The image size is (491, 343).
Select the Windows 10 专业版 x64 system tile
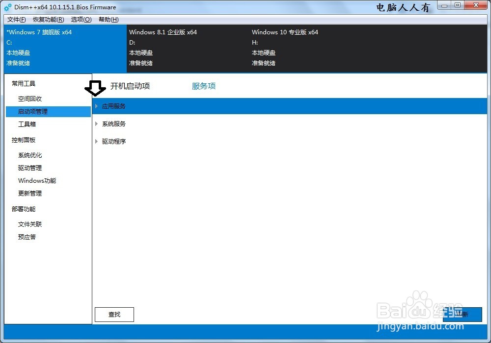click(311, 49)
